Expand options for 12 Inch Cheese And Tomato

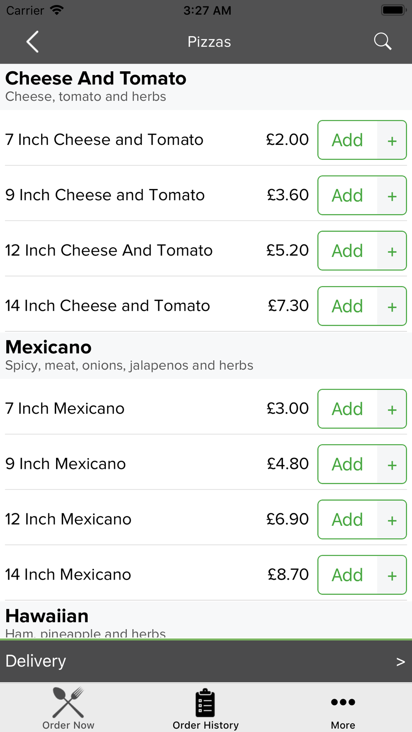392,251
